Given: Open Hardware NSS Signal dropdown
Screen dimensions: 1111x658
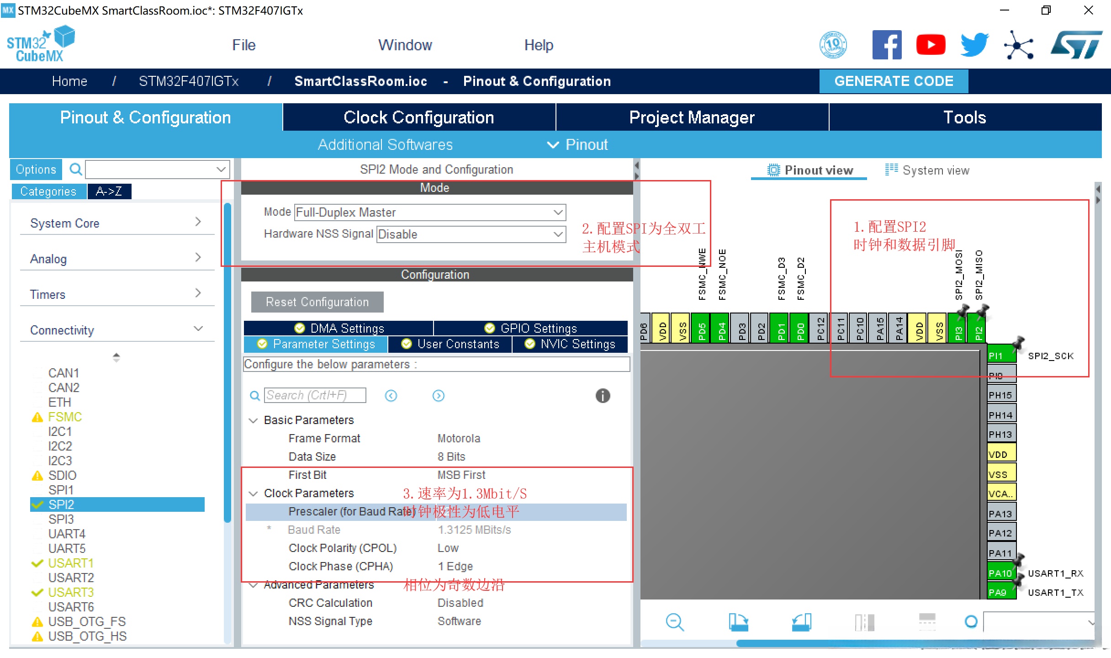Looking at the screenshot, I should 471,234.
